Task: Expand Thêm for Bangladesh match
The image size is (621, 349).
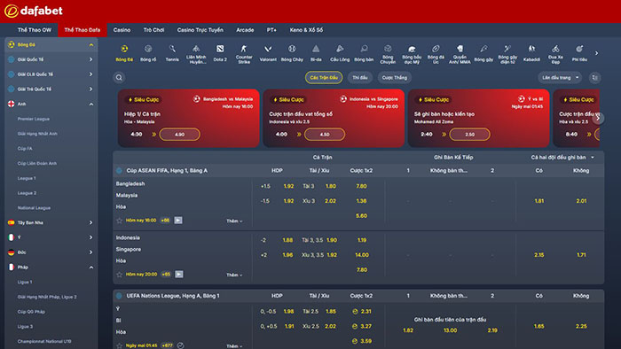Action: 234,221
